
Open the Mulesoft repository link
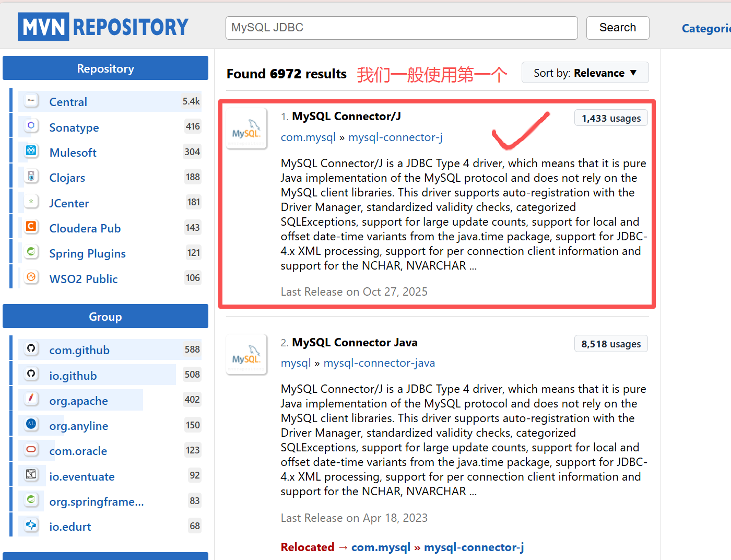pos(73,153)
